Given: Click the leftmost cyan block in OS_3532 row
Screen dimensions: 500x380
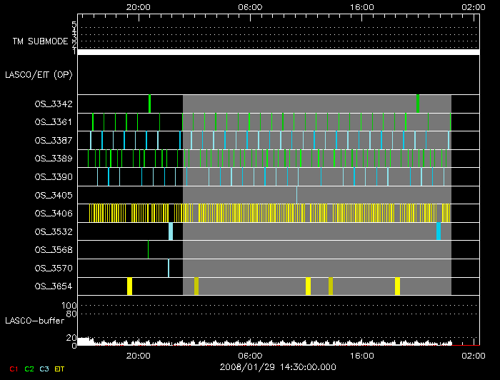Looking at the screenshot, I should [x=171, y=231].
